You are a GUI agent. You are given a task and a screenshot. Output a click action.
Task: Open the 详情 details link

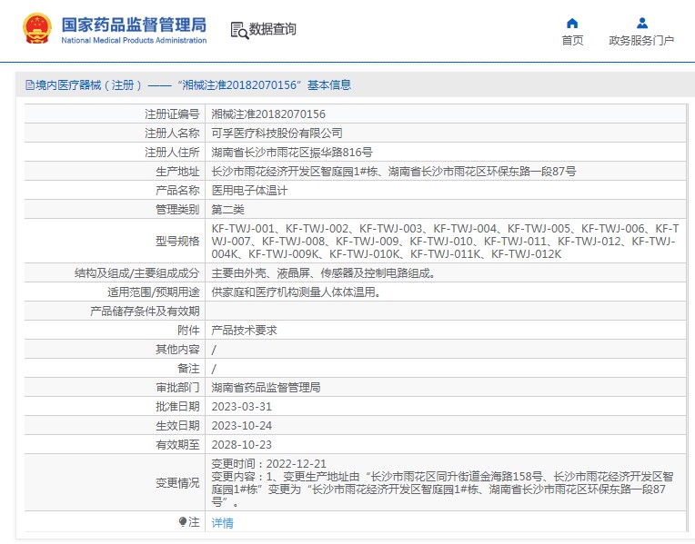(x=222, y=523)
